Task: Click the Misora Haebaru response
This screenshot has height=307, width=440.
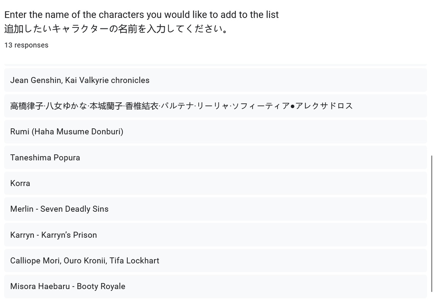Action: (x=215, y=286)
